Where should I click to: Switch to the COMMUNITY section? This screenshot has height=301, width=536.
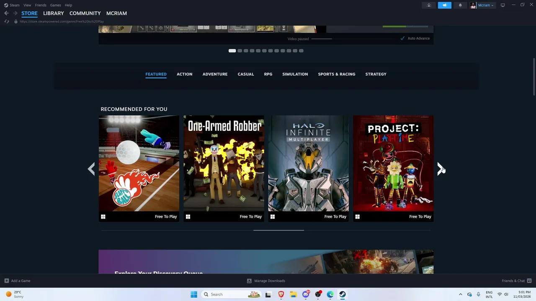click(x=85, y=13)
